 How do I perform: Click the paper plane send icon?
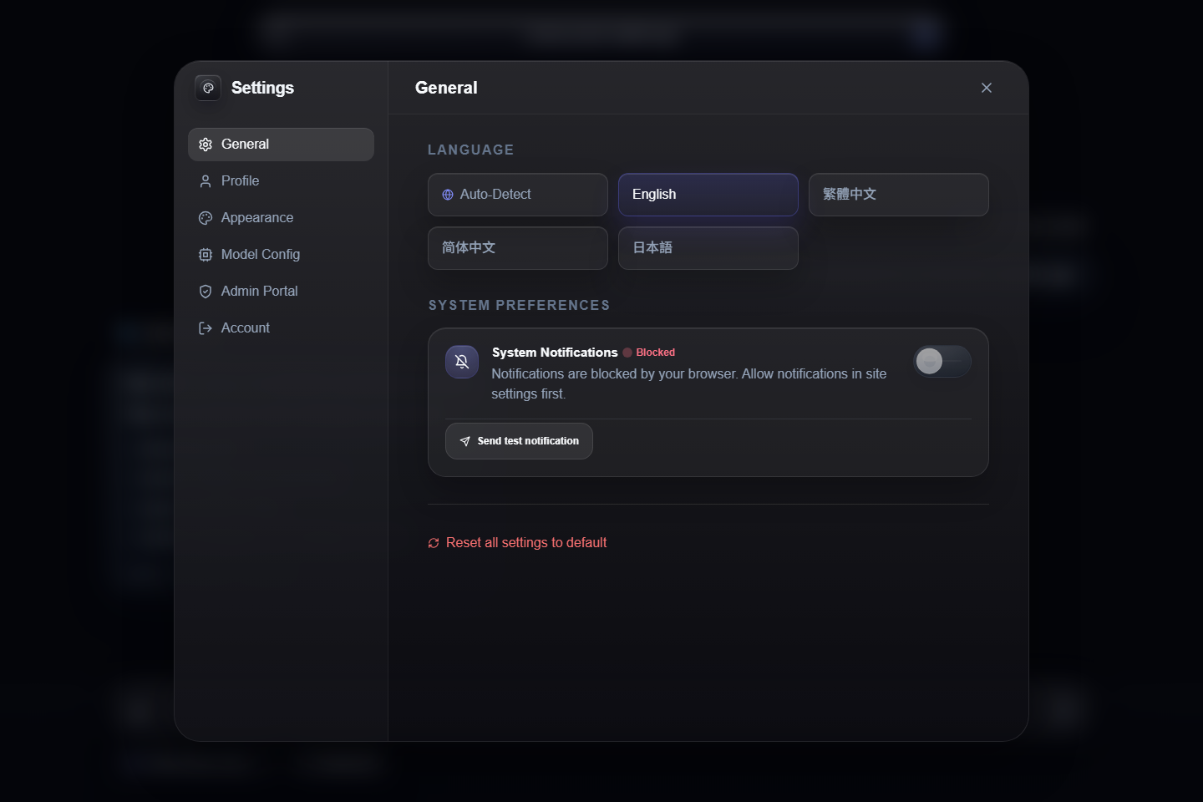(465, 441)
